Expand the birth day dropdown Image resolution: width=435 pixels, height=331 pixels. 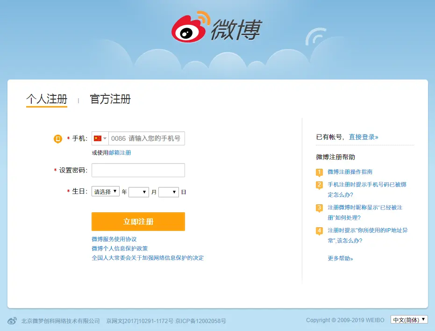point(169,192)
